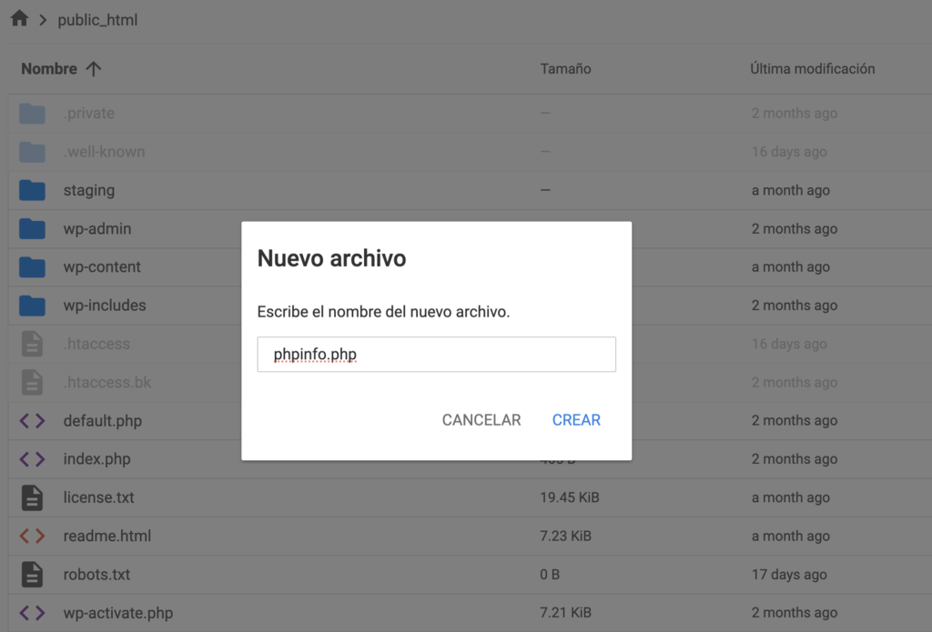The image size is (932, 632).
Task: Click the wp-admin folder icon
Action: point(30,228)
